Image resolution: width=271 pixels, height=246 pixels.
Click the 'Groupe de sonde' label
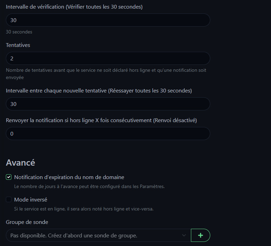pyautogui.click(x=27, y=222)
